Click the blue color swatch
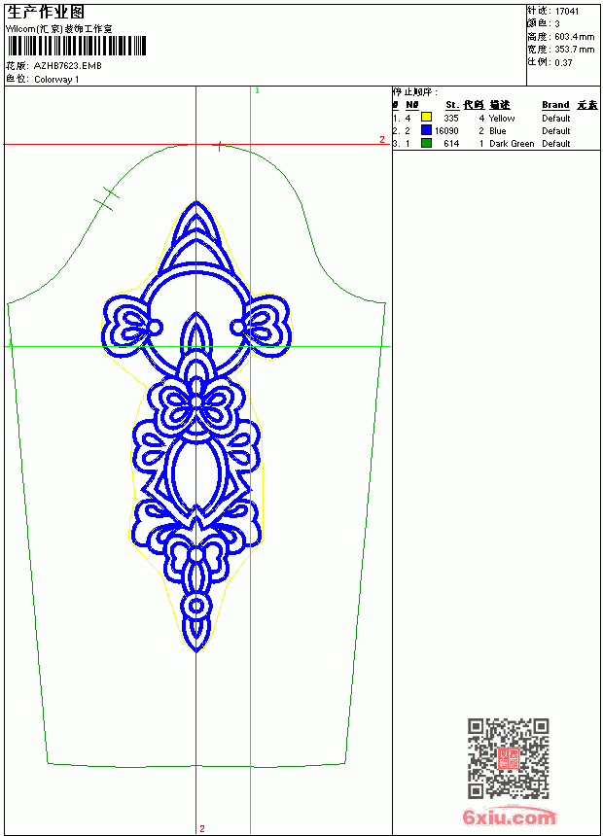 tap(426, 130)
